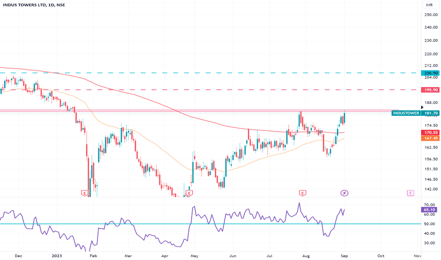This screenshot has width=441, height=260.
Task: Select the INDUSTOWER symbol price label
Action: click(x=406, y=113)
